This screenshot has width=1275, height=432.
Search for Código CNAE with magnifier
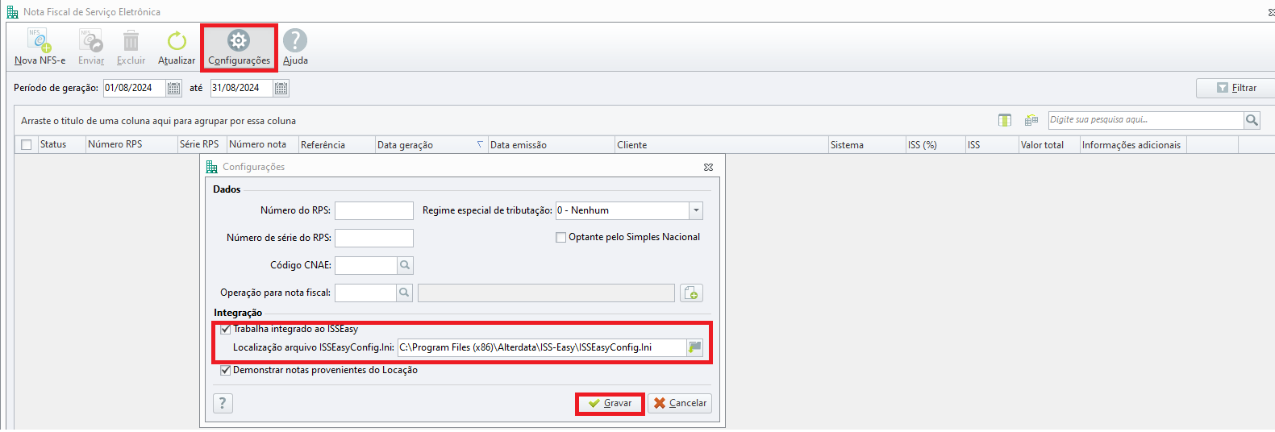[x=405, y=265]
